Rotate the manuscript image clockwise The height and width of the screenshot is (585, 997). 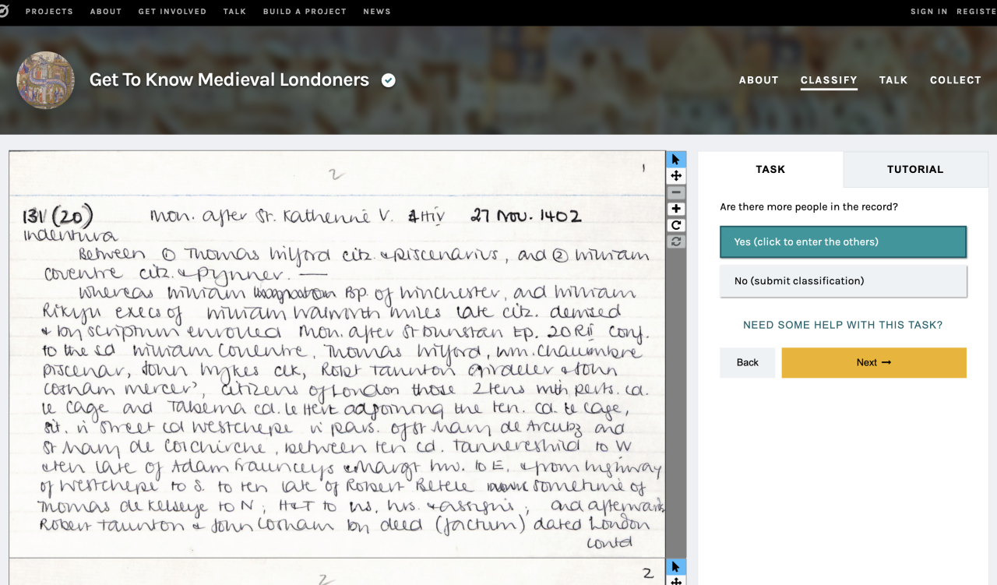[x=676, y=225]
